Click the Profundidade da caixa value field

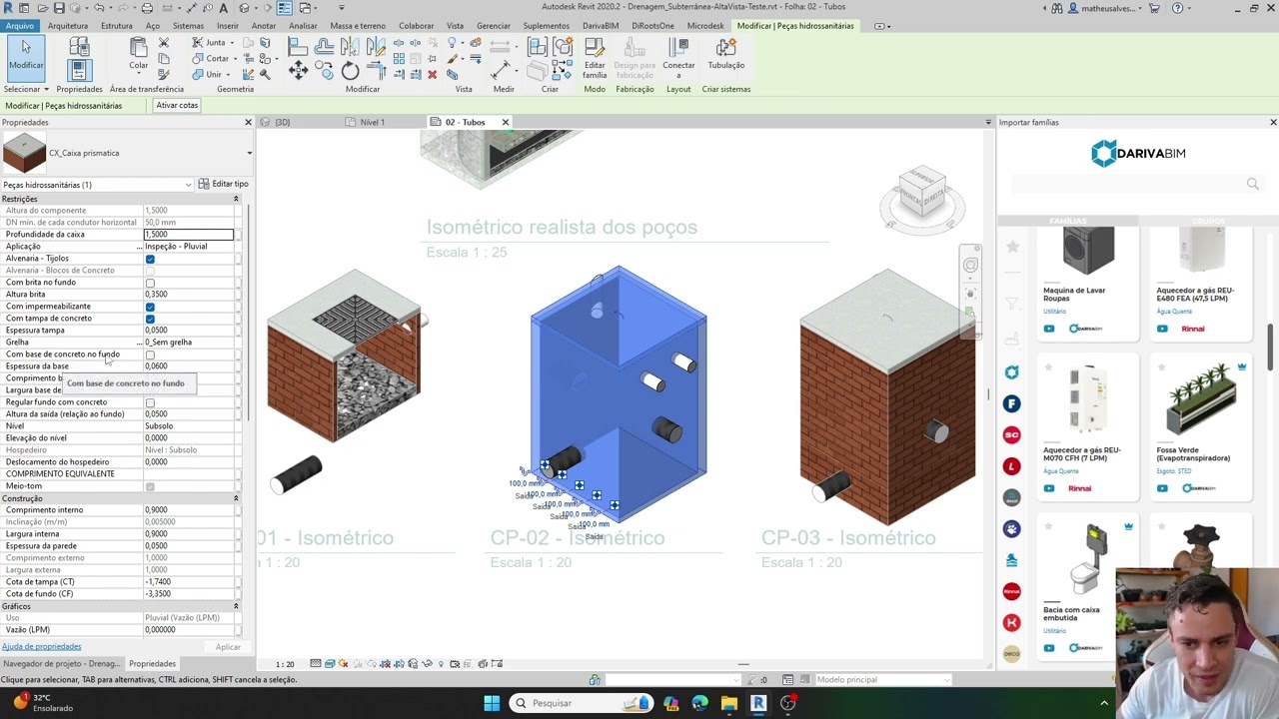pos(188,235)
